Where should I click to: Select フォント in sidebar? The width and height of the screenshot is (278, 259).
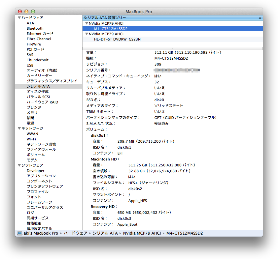click(34, 197)
